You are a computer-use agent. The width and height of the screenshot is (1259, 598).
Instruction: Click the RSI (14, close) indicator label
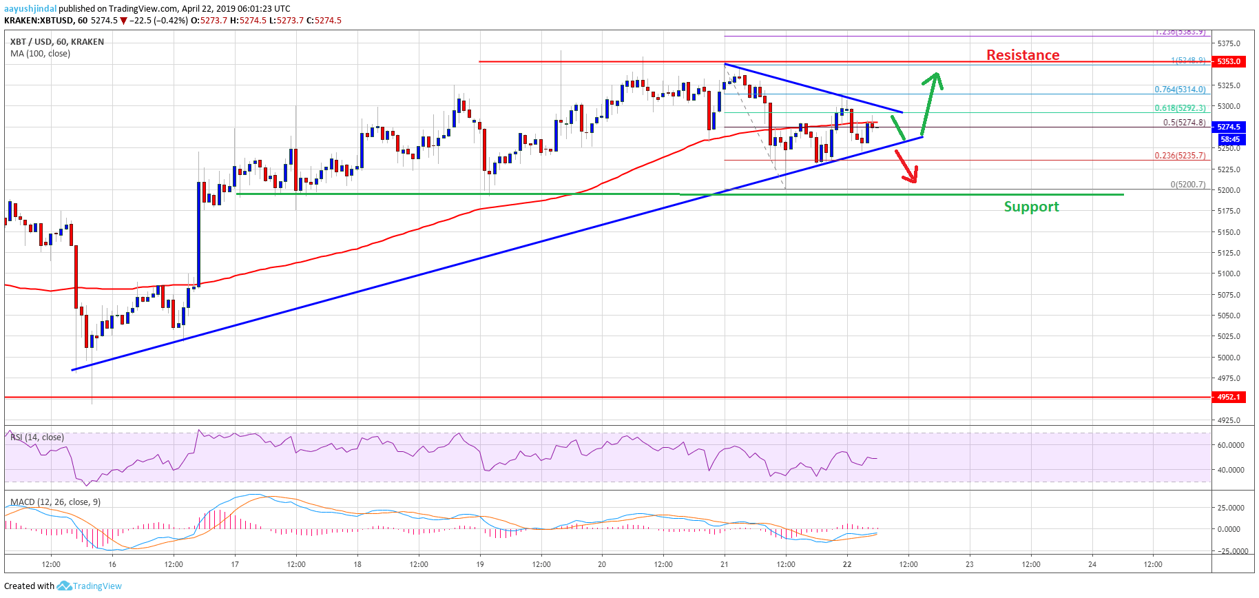(x=37, y=437)
